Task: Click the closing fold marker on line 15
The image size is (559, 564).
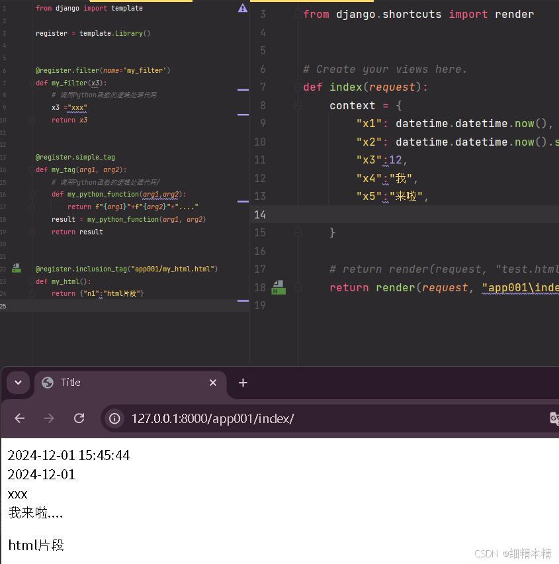Action: [298, 232]
